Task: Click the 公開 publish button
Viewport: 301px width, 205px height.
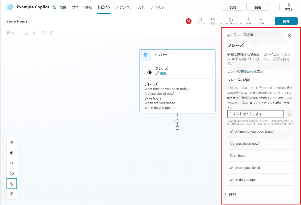Action: (x=233, y=7)
